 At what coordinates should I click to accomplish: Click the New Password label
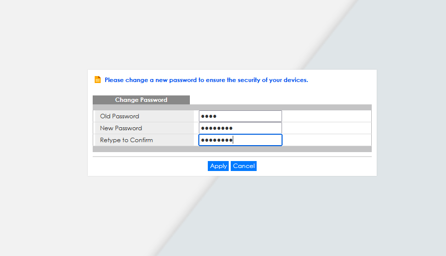[121, 128]
